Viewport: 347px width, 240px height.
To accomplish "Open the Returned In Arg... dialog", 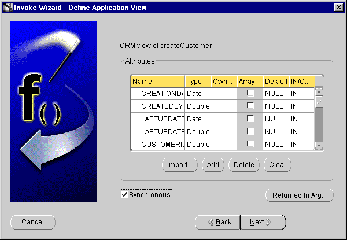I will point(300,195).
